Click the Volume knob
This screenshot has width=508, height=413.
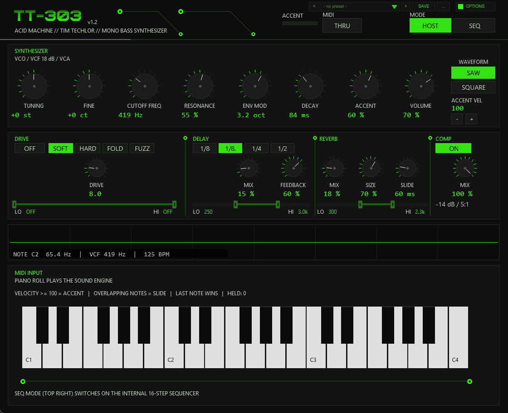click(421, 86)
